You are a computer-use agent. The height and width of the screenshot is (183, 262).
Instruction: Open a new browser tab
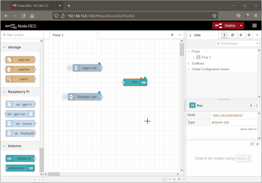click(x=69, y=6)
